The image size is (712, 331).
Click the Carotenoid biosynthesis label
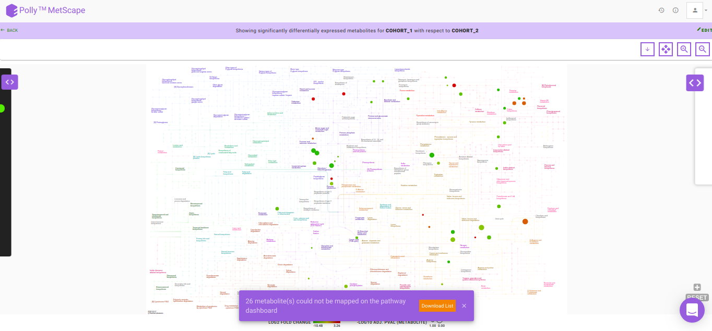coord(180,169)
